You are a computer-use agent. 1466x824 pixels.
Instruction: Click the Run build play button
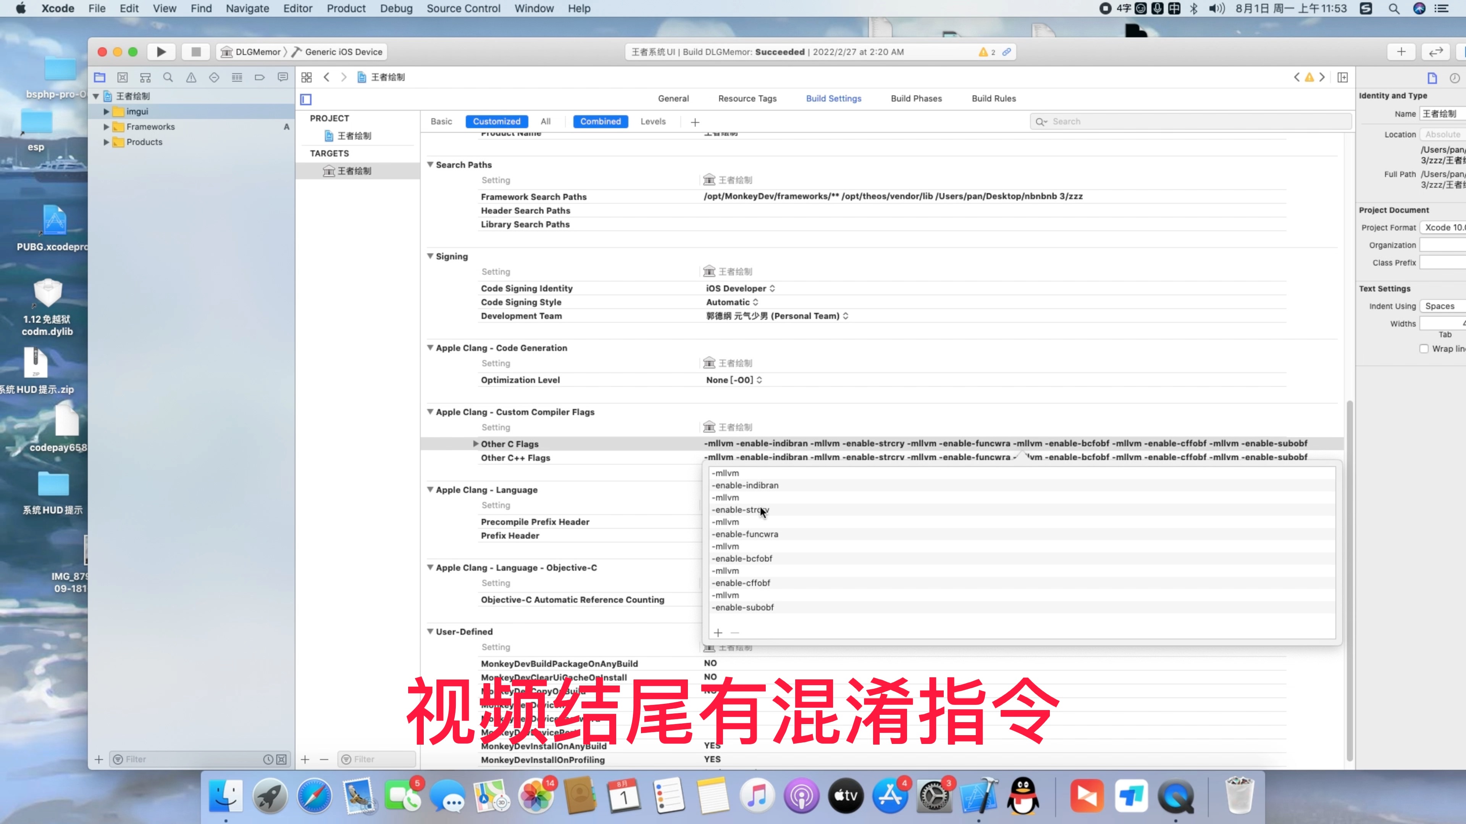(161, 52)
